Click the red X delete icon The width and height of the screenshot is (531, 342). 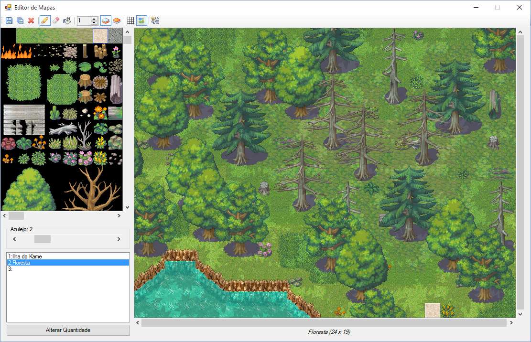pos(31,21)
